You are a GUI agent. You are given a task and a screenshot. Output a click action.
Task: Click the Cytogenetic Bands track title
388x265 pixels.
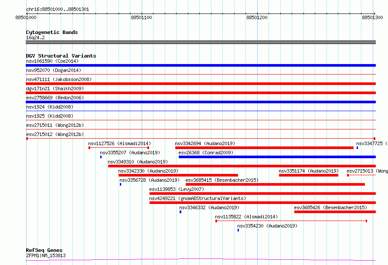52,32
